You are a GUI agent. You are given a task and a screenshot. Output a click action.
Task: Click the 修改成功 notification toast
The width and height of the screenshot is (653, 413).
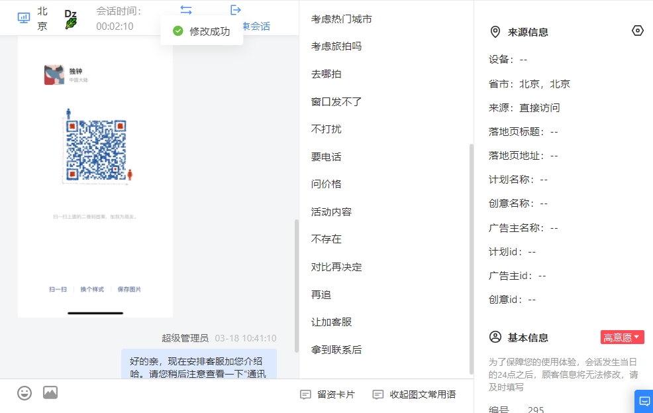pos(201,31)
